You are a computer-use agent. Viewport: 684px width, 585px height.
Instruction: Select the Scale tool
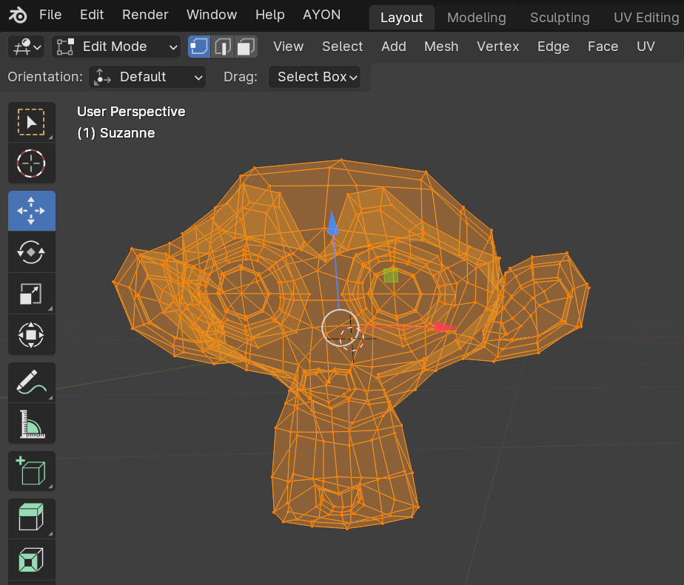click(x=31, y=294)
